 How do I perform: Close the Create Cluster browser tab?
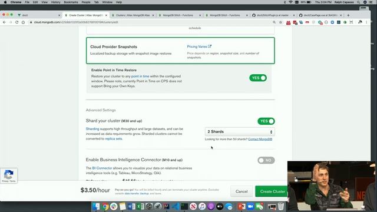click(106, 15)
